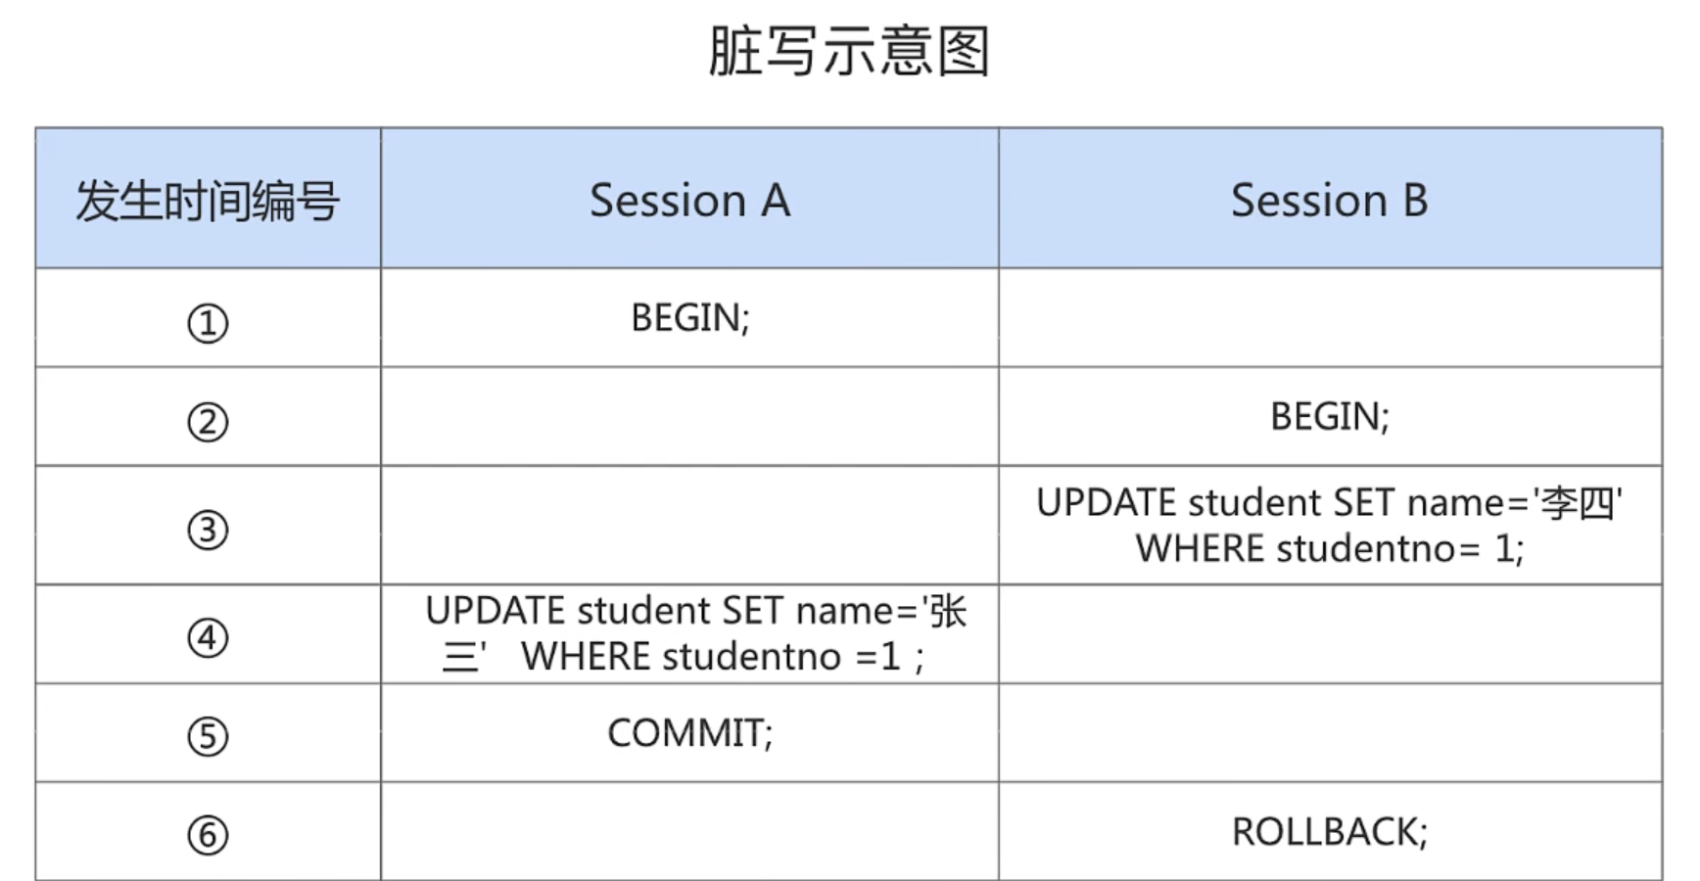Click the circled number 5 marker

click(208, 736)
